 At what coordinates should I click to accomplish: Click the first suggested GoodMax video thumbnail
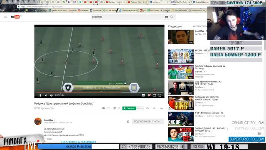(x=181, y=37)
